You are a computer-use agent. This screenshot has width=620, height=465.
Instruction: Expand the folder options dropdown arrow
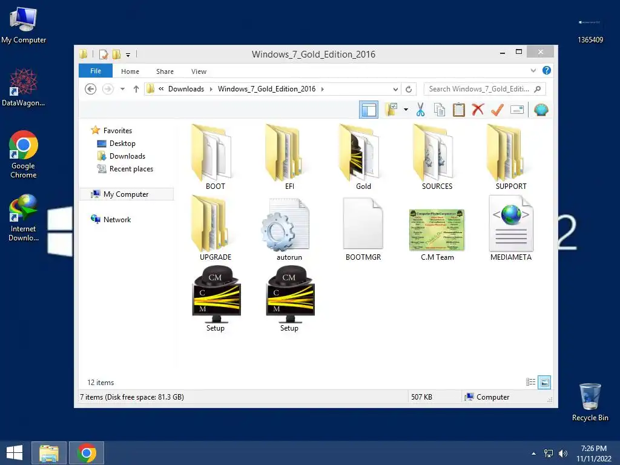406,110
